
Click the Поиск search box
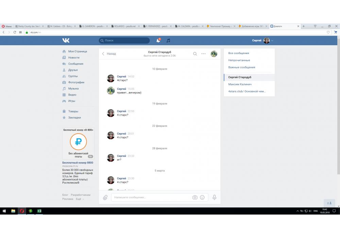(x=124, y=40)
